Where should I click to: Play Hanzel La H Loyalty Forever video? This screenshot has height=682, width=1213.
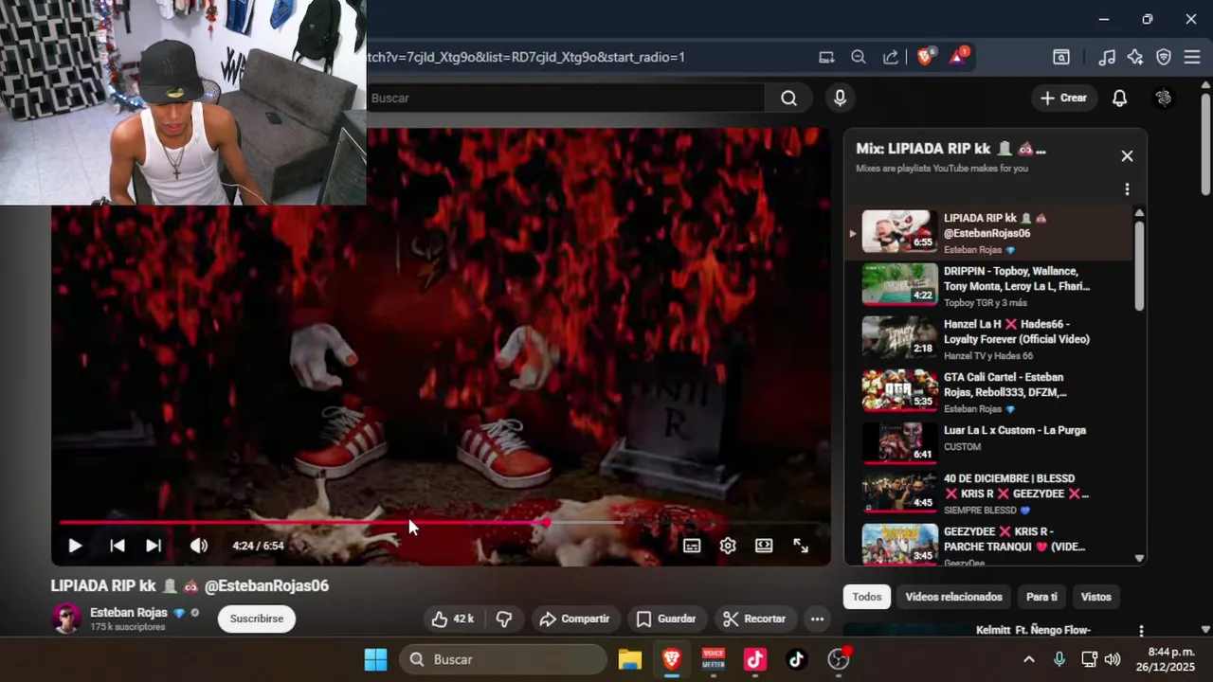click(x=989, y=338)
